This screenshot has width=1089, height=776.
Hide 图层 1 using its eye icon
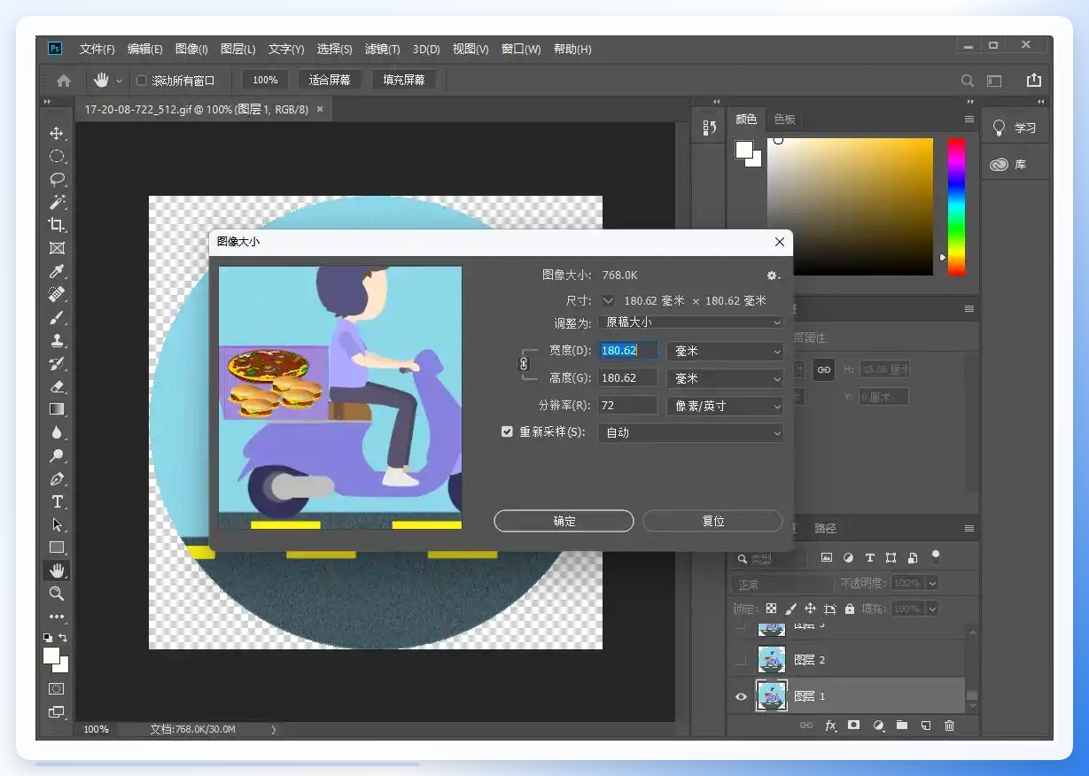(x=742, y=696)
